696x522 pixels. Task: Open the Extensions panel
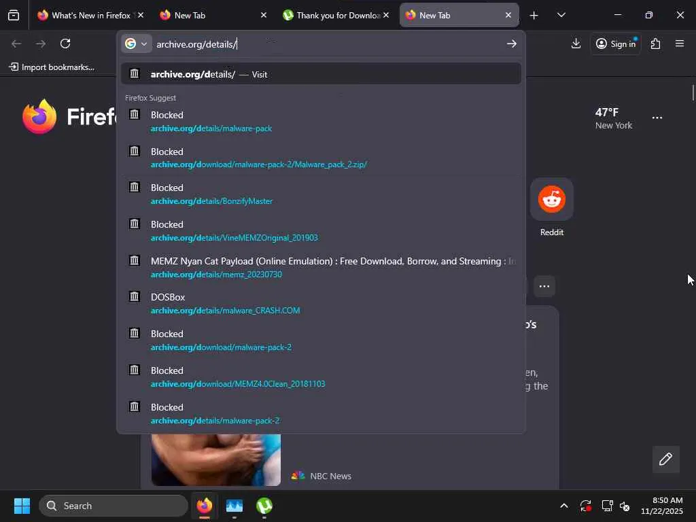(656, 43)
